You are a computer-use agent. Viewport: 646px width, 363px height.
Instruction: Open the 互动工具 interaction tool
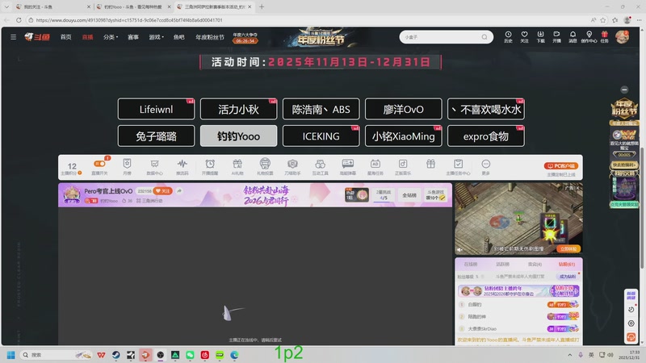click(320, 167)
